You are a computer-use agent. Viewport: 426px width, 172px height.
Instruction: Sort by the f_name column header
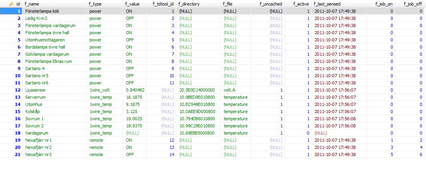tap(33, 4)
